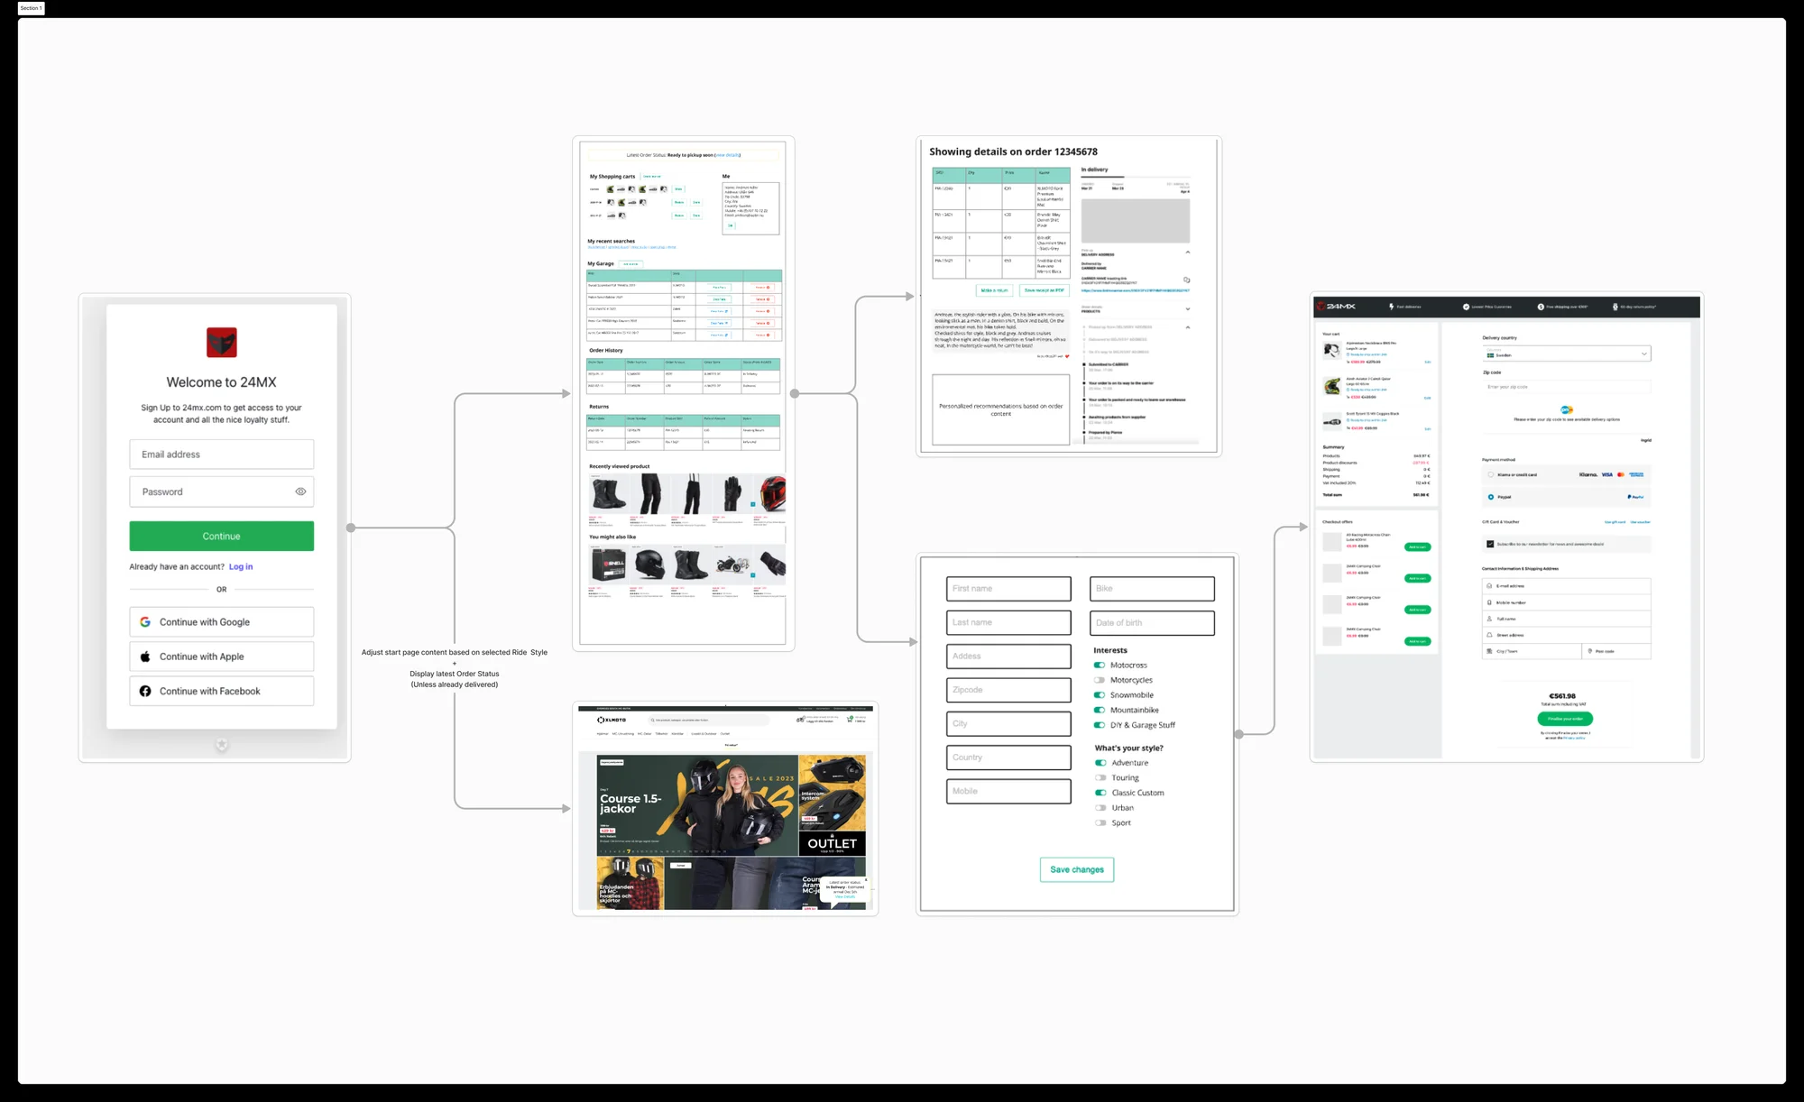
Task: Collapse the tracking timeline chevron
Action: [x=1187, y=327]
